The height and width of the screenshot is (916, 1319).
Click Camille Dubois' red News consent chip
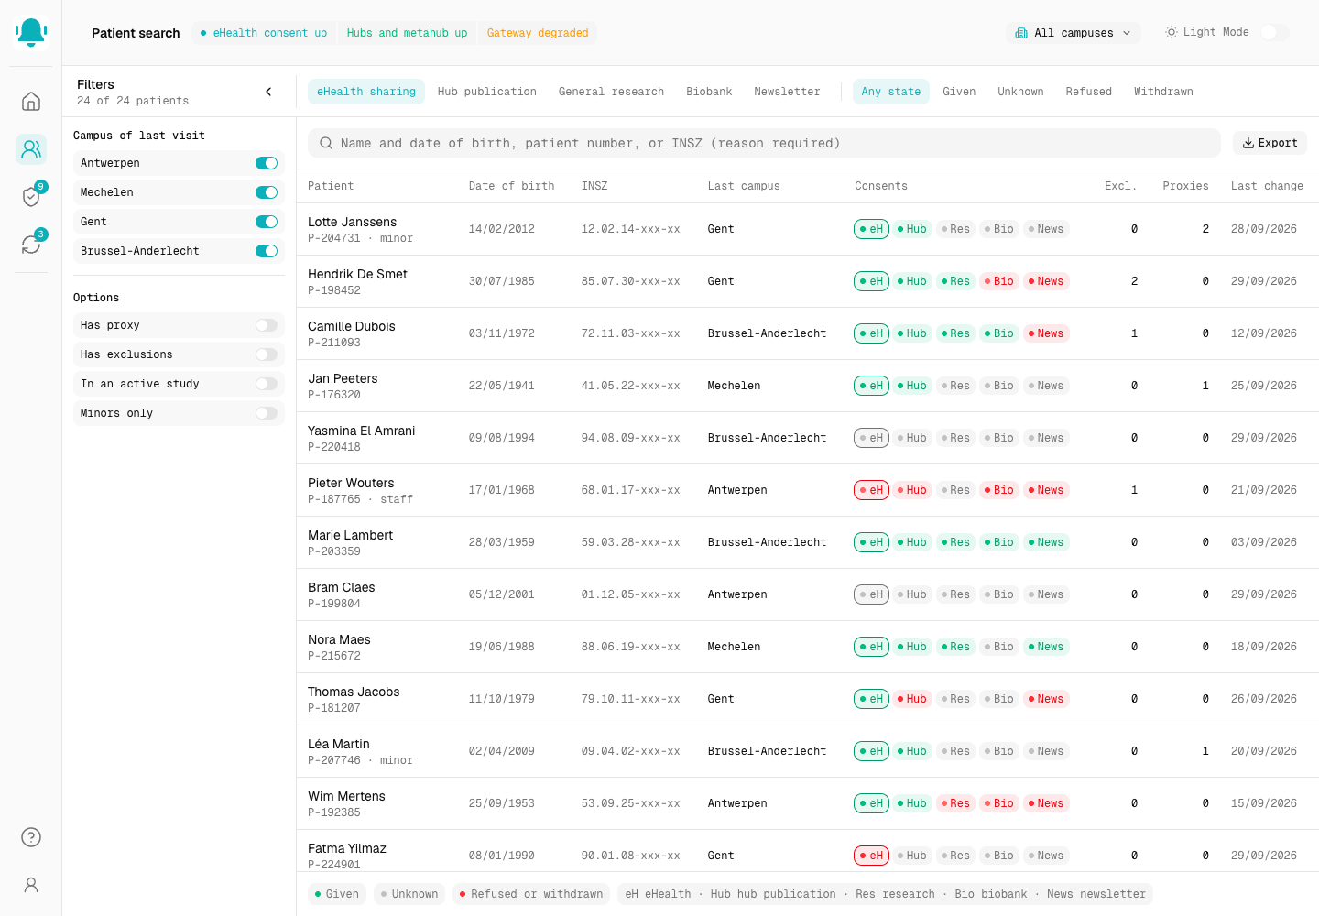point(1046,333)
